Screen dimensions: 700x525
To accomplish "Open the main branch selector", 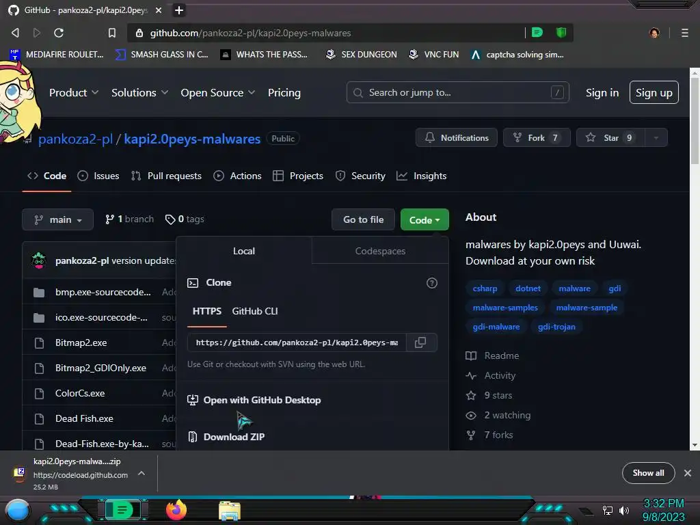I will 57,219.
